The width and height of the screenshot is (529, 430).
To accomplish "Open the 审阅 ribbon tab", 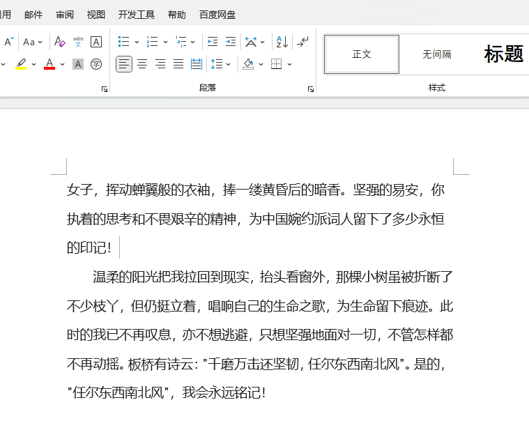I will click(65, 15).
